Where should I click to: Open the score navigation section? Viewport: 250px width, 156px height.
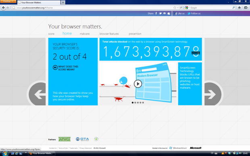[51, 34]
